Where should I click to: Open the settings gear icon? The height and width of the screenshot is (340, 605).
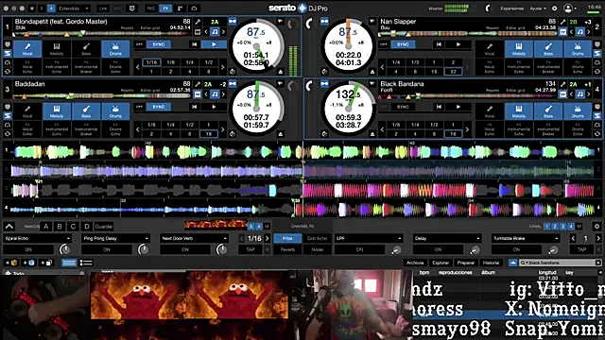tap(555, 8)
